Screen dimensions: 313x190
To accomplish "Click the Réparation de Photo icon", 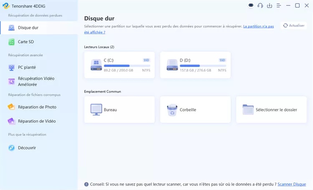I will pos(11,107).
